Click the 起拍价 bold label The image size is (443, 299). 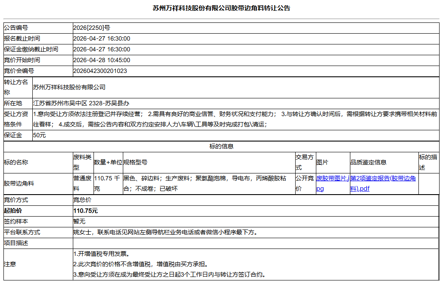coord(13,211)
